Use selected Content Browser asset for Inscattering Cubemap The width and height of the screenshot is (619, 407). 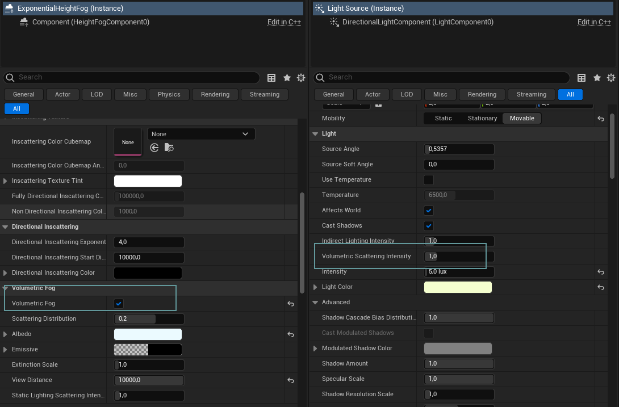click(154, 147)
